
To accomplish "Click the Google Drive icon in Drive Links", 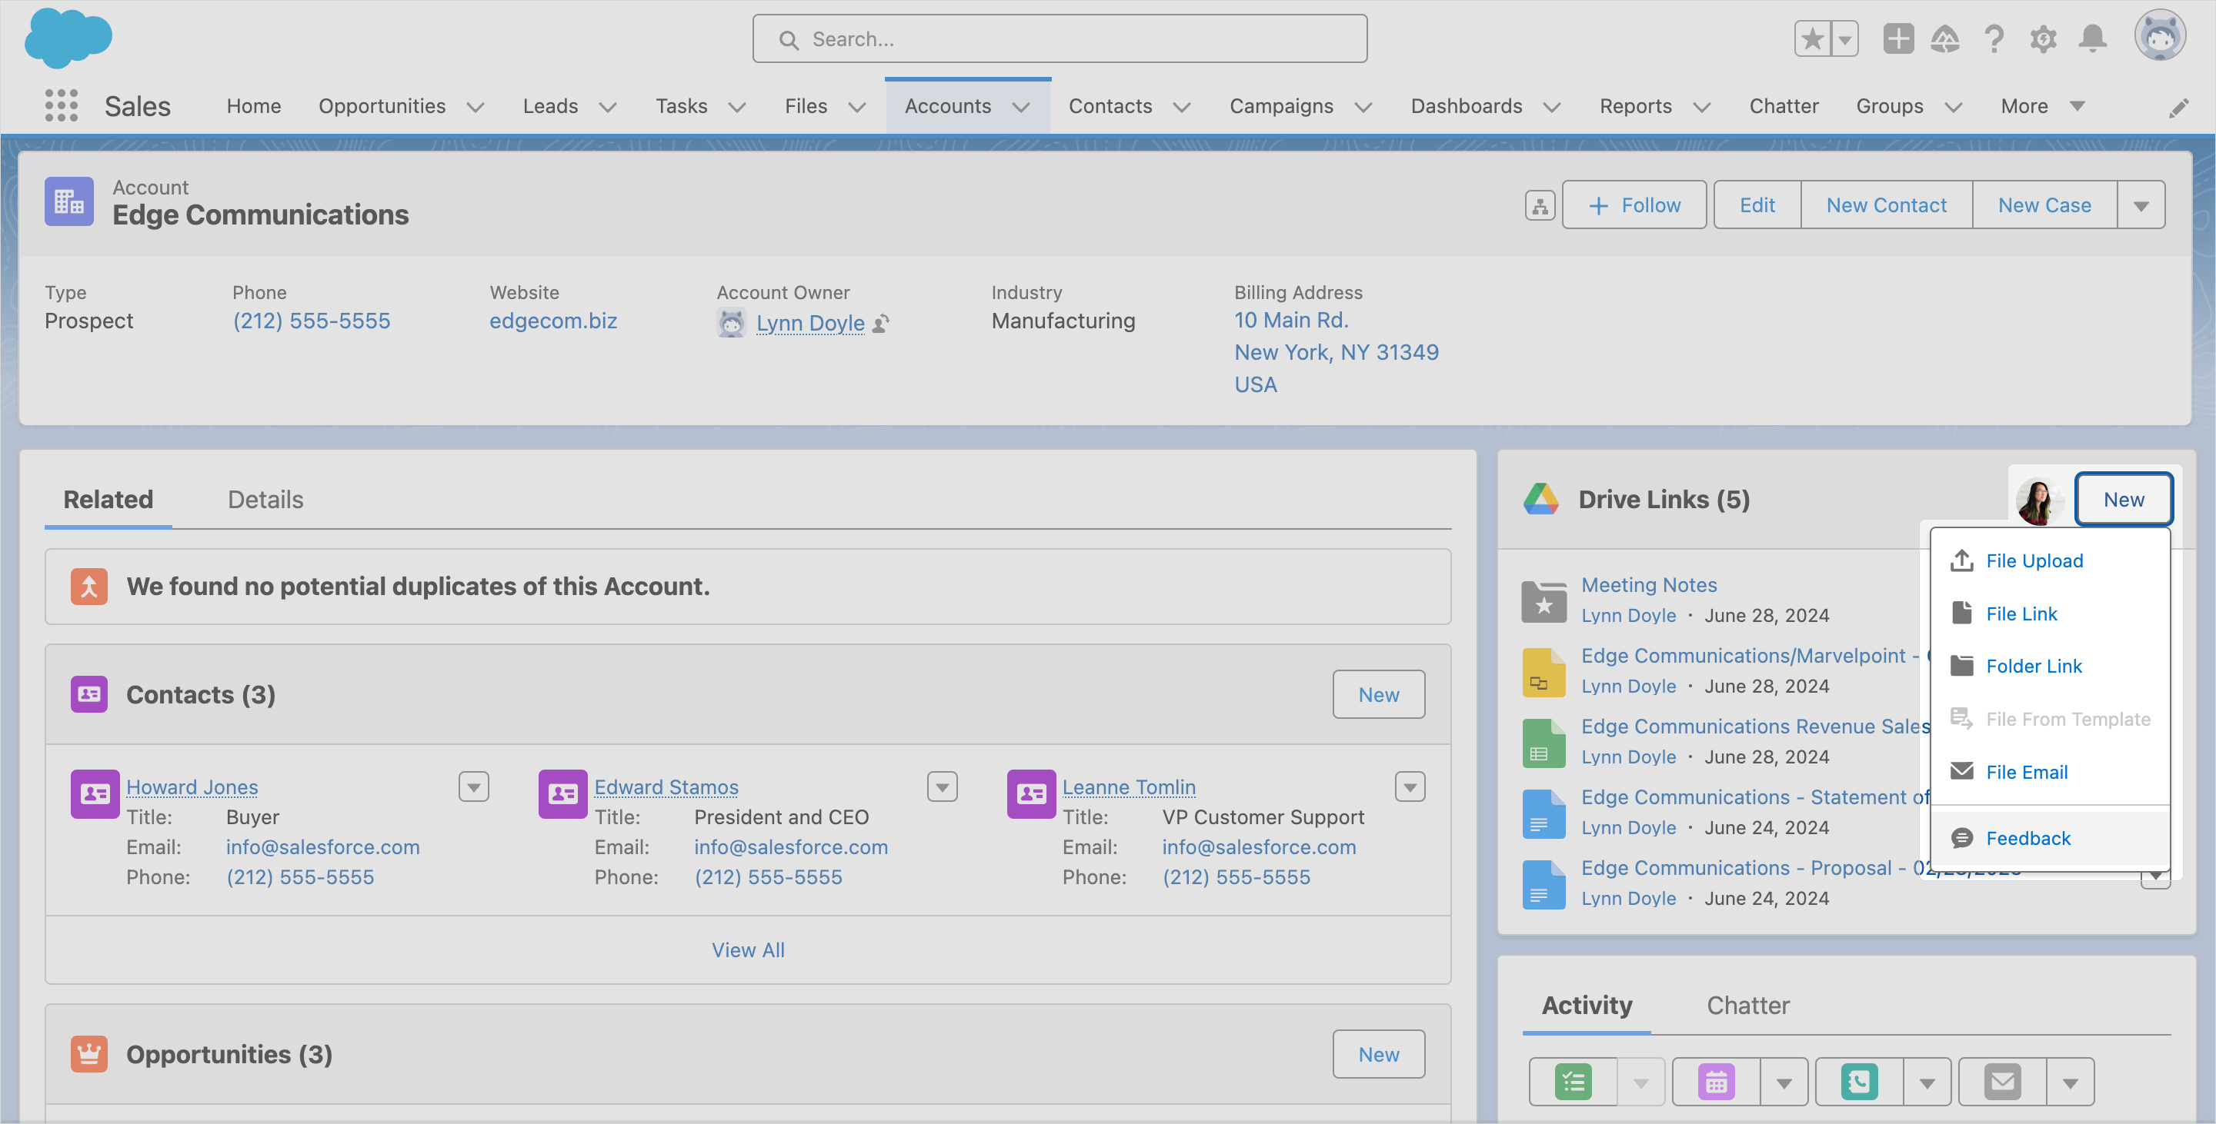I will pyautogui.click(x=1543, y=498).
